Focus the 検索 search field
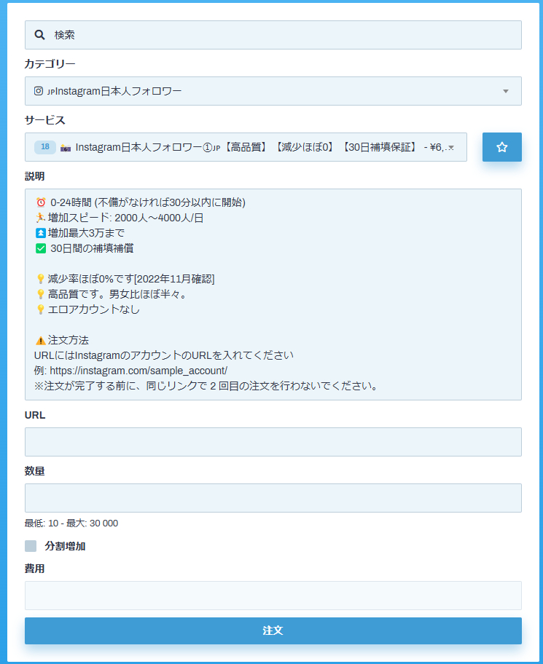543x664 pixels. pos(273,35)
